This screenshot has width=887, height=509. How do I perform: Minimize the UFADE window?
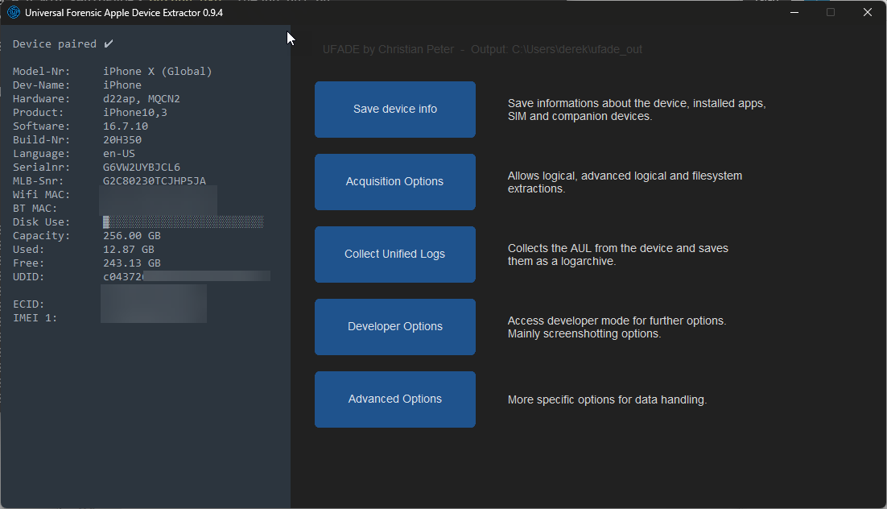pos(794,13)
